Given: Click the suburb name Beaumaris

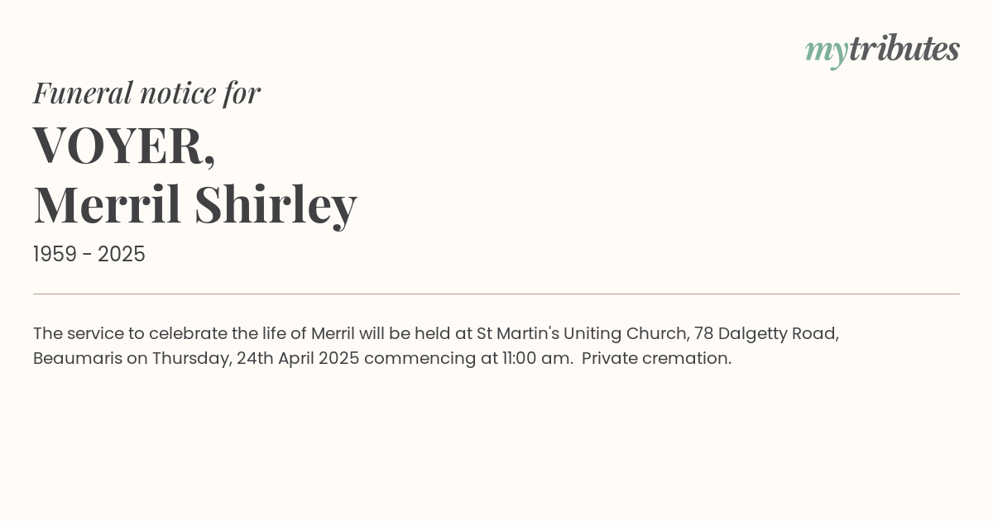Looking at the screenshot, I should coord(77,358).
